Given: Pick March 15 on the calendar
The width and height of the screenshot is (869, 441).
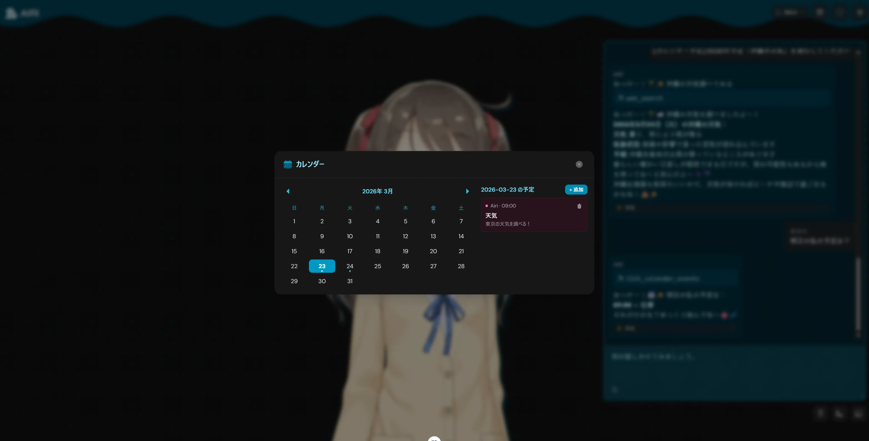Looking at the screenshot, I should (294, 251).
